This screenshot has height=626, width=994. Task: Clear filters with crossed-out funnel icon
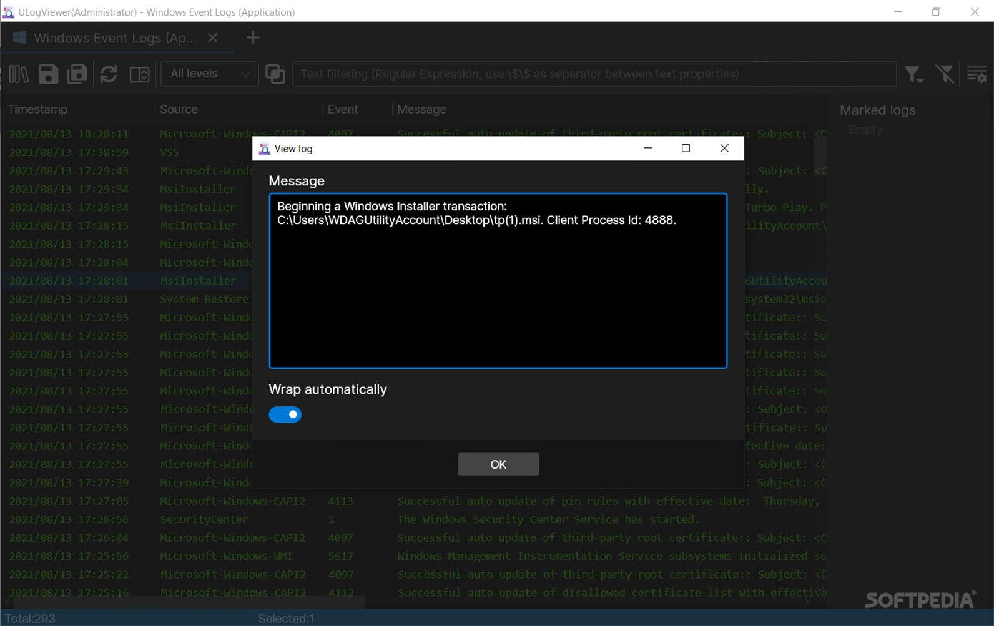[x=945, y=74]
